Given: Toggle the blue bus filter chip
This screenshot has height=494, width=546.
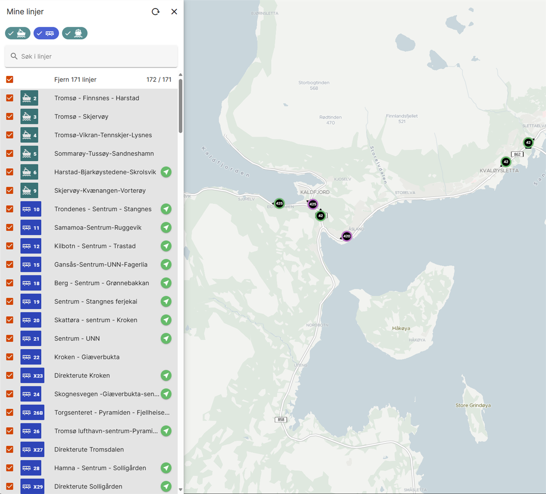Looking at the screenshot, I should 46,33.
